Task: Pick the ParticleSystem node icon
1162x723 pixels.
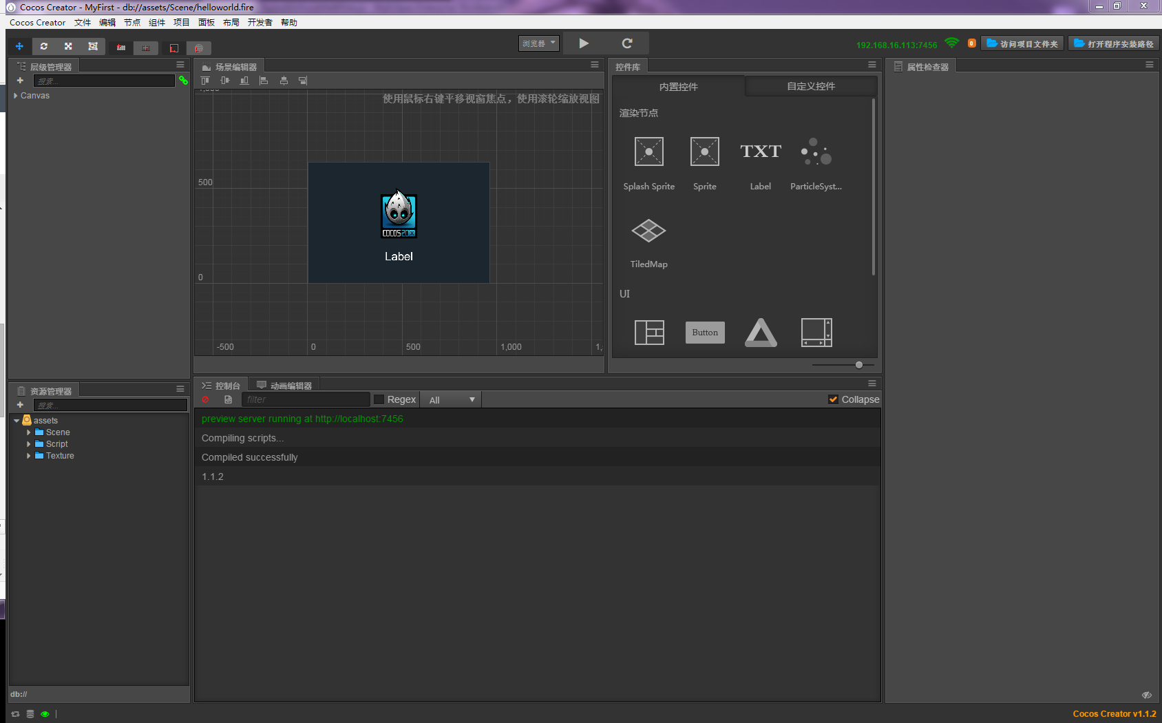Action: pos(816,151)
